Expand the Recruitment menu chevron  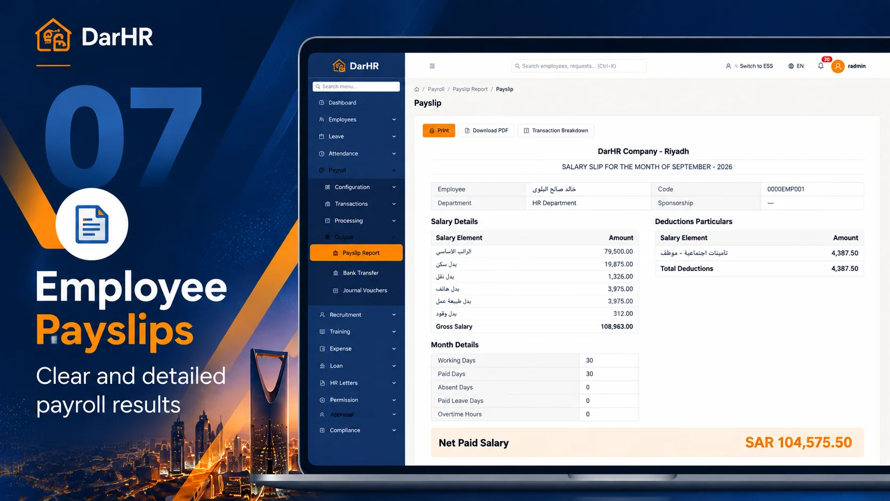[x=394, y=315]
